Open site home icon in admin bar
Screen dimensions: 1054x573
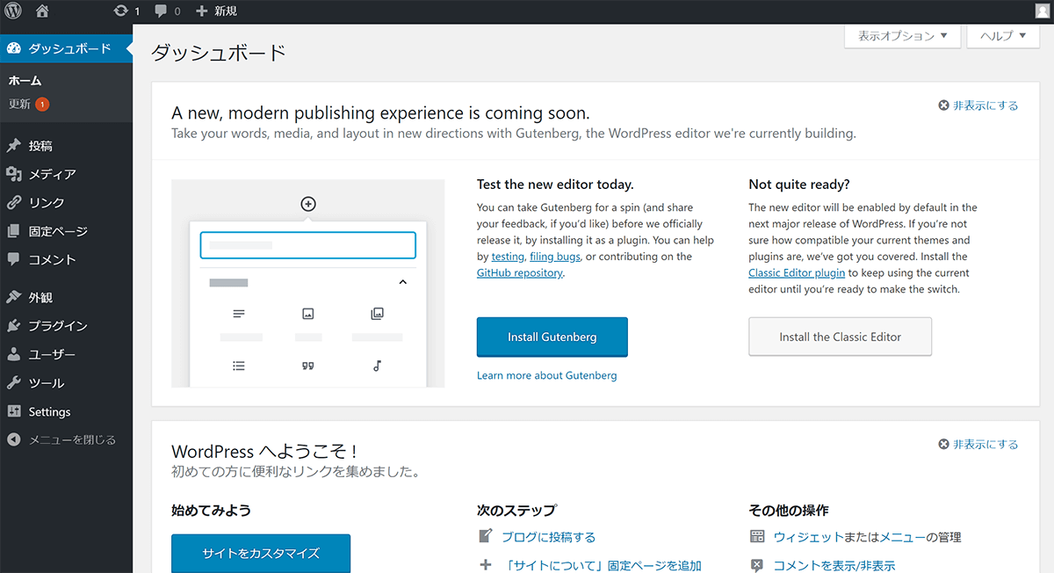42,11
